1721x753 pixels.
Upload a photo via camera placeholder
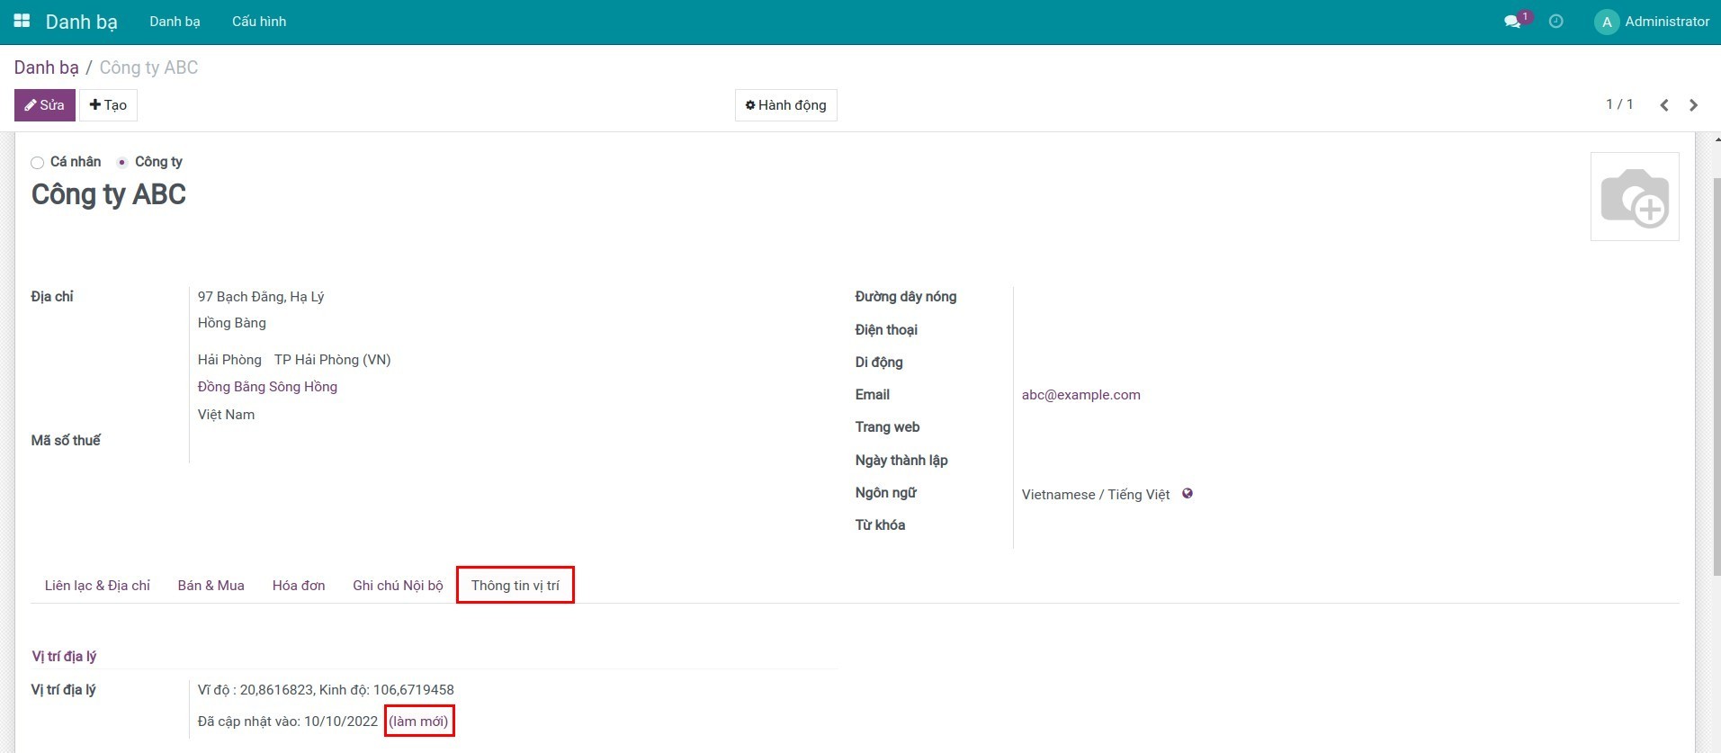pyautogui.click(x=1634, y=197)
